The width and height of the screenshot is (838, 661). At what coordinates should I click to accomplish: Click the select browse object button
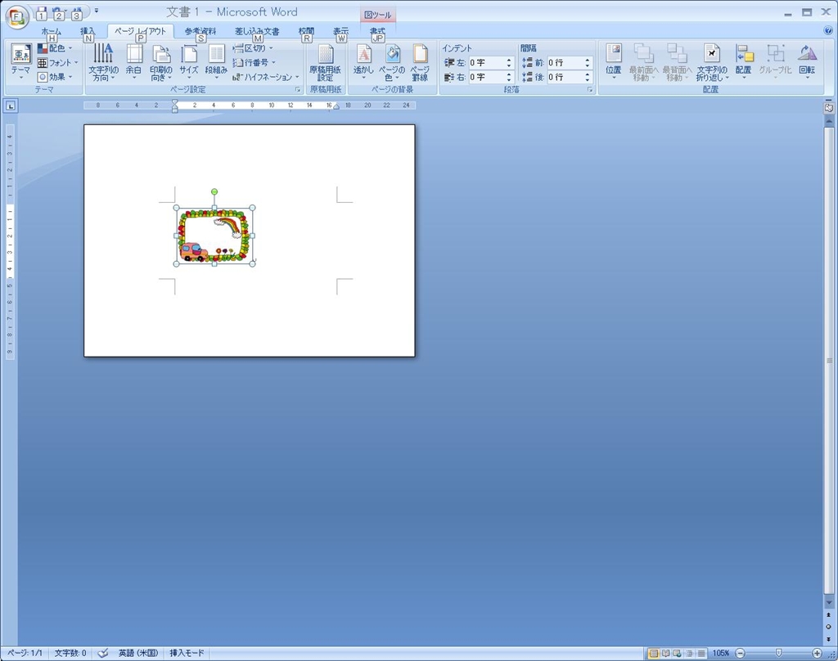coord(828,627)
